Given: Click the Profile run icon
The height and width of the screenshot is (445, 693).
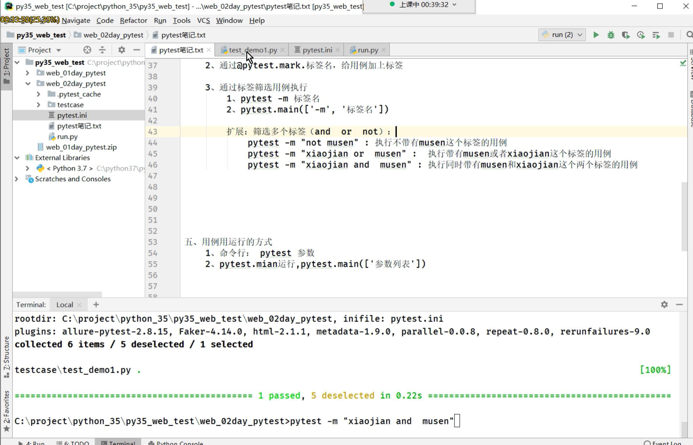Looking at the screenshot, I should tap(641, 35).
